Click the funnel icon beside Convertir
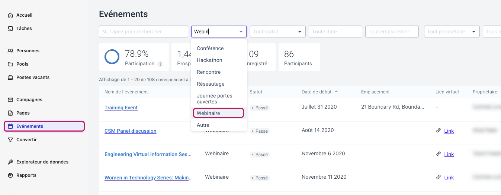Viewport: 501px width, 195px height. pos(10,140)
